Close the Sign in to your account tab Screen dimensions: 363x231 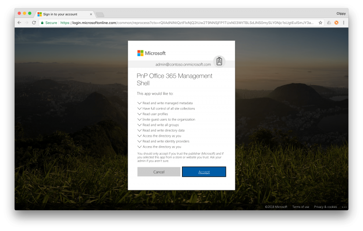tap(91, 14)
